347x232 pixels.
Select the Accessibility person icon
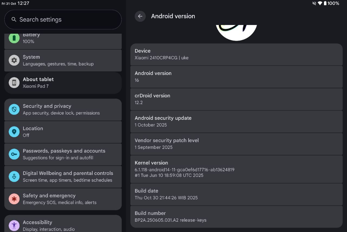(14, 225)
